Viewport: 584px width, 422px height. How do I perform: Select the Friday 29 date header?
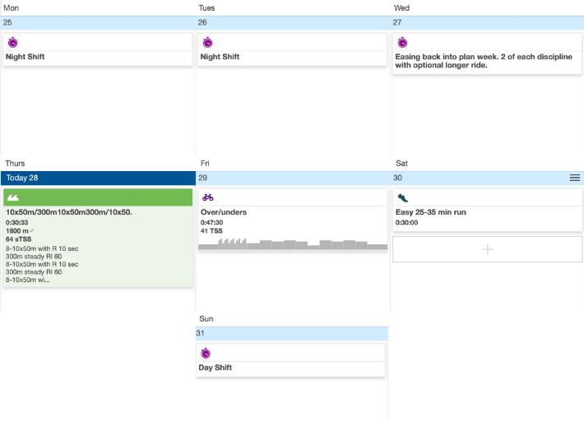point(292,178)
